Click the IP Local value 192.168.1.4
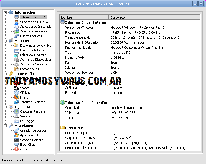 tap(119, 118)
